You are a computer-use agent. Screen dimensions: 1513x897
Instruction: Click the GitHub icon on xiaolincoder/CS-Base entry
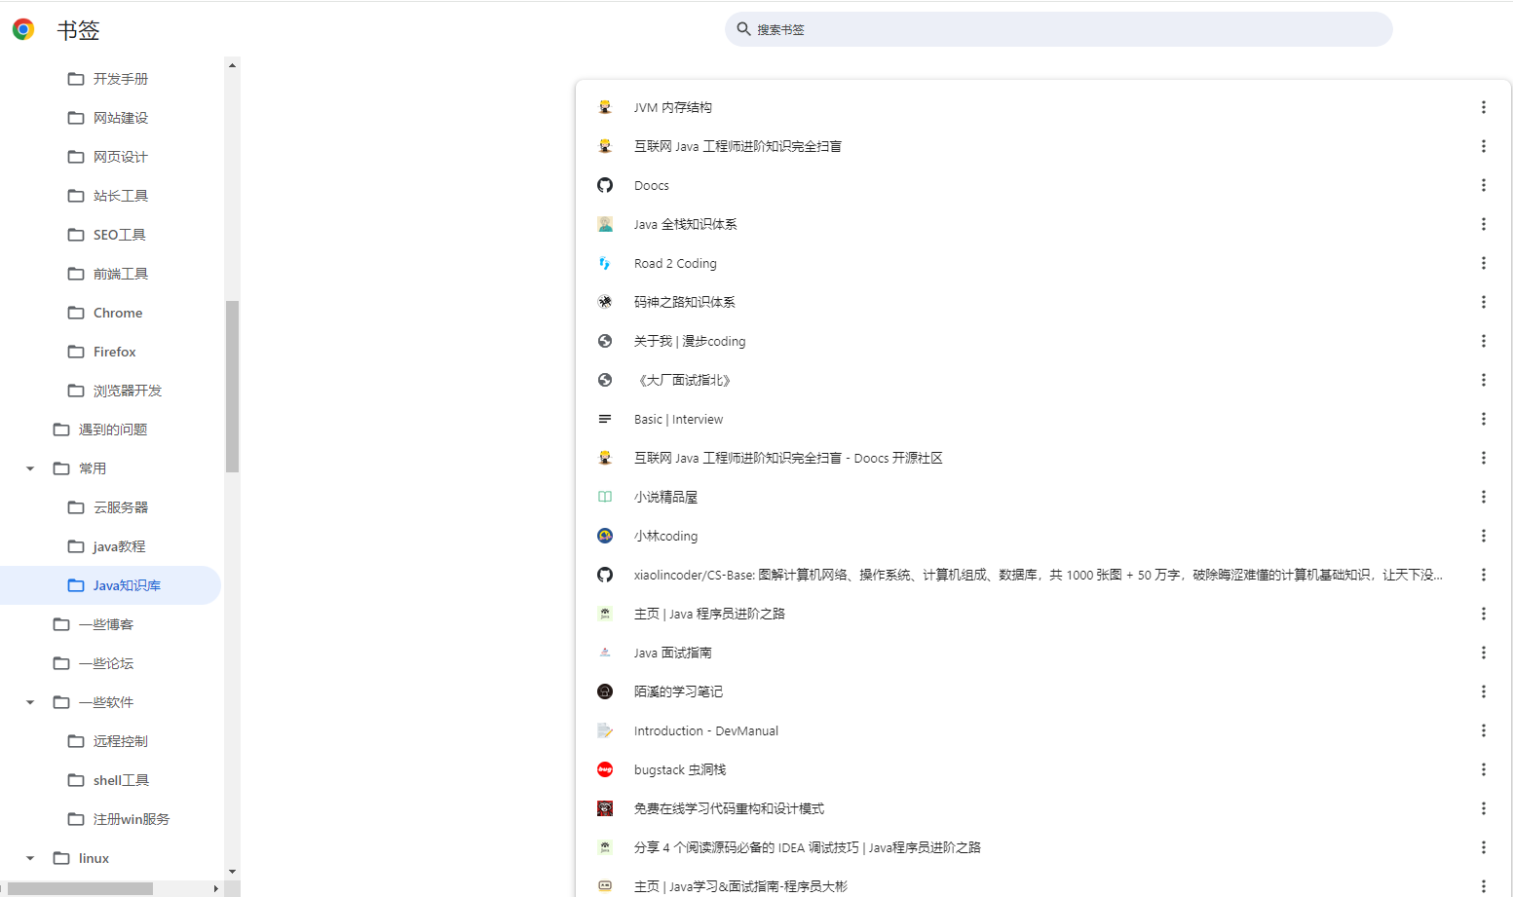605,574
